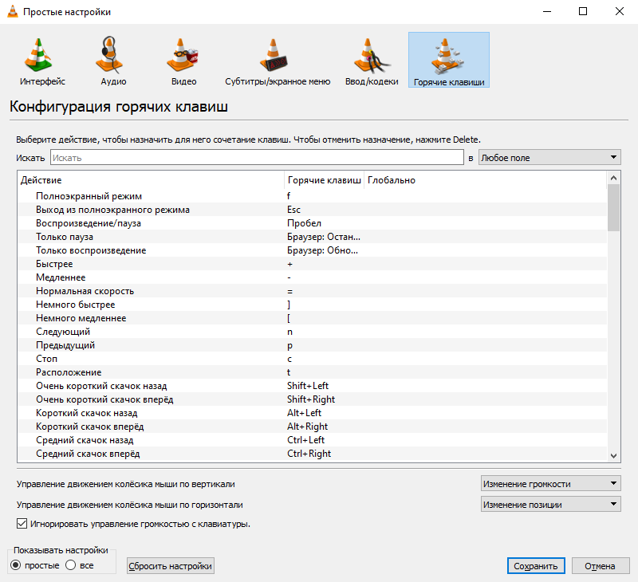638x582 pixels.
Task: Select the Предыдущий action row
Action: pyautogui.click(x=312, y=345)
